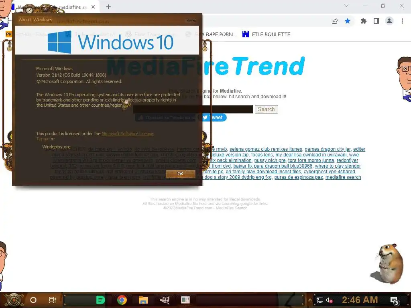Open 'baixar fix para dragon ball blus30966'
The image size is (411, 308).
273,166
